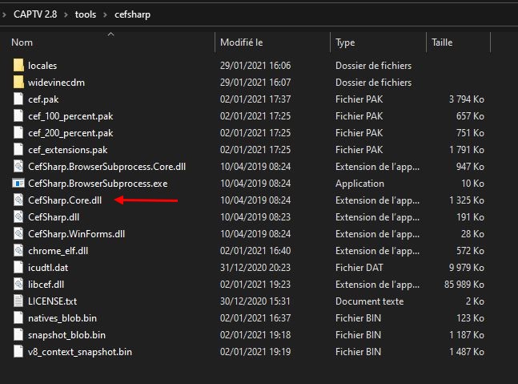The width and height of the screenshot is (518, 384).
Task: Click the CefSharp.dll file icon
Action: (x=18, y=217)
